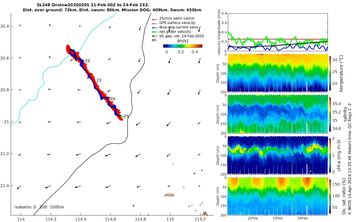Click the oxygen saturation ratio colorbar
This screenshot has width=356, height=222.
coord(330,196)
